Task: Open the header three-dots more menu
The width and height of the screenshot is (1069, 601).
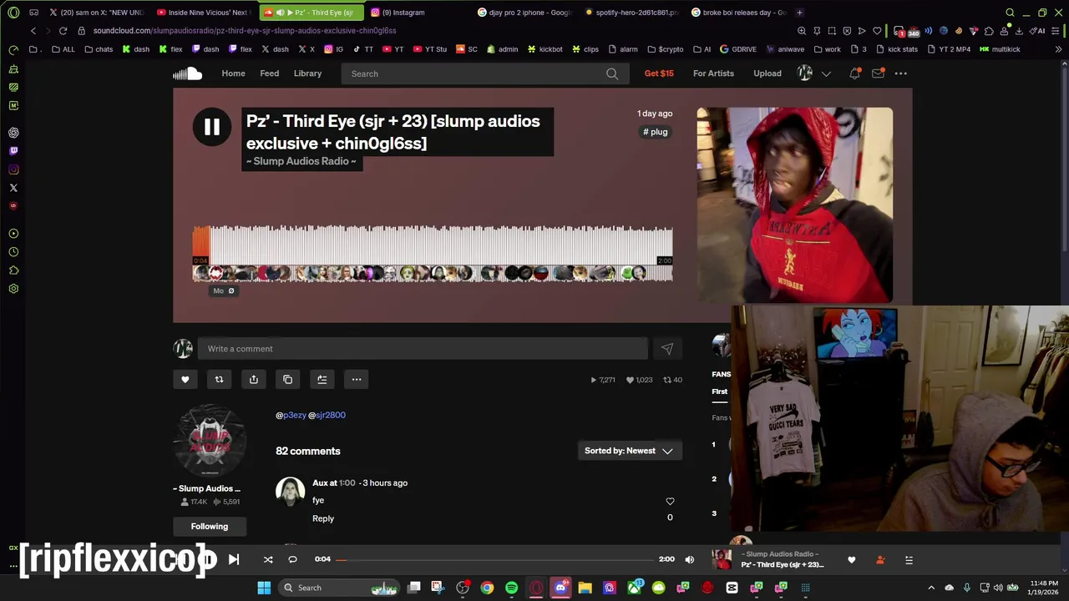Action: coord(900,73)
